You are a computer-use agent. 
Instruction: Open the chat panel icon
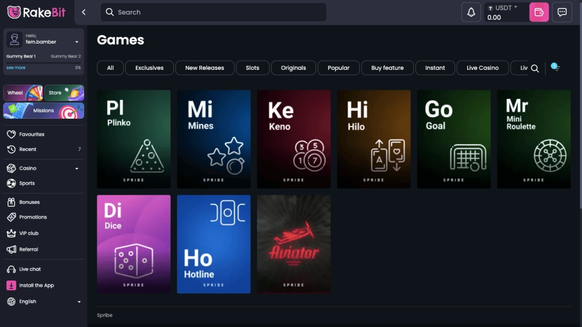click(562, 12)
